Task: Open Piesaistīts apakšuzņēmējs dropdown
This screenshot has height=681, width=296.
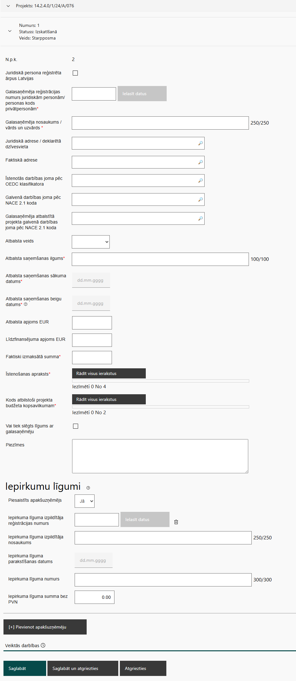Action: coord(84,501)
